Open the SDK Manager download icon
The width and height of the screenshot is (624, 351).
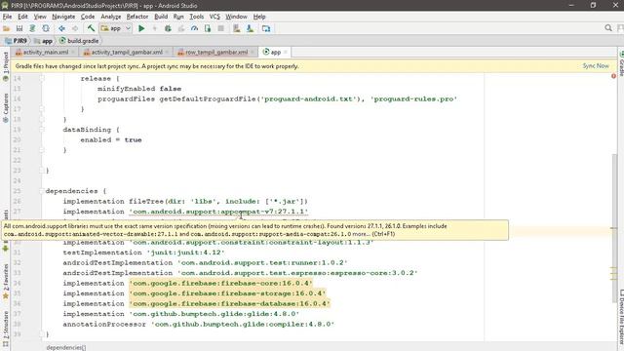250,28
